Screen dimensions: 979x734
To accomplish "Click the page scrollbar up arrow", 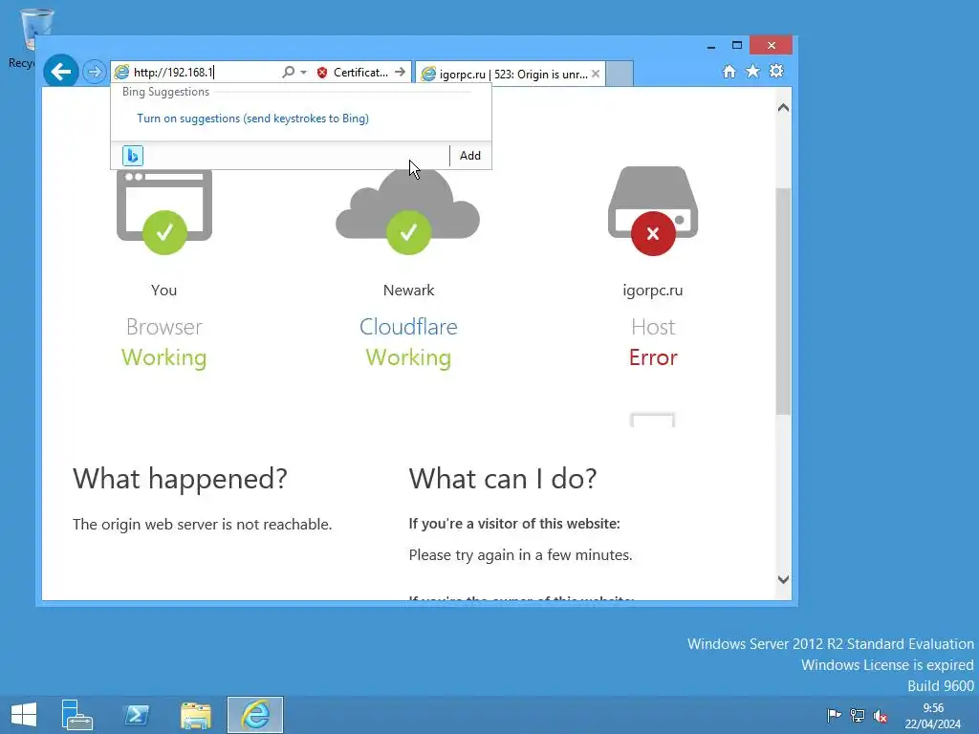I will click(x=783, y=108).
